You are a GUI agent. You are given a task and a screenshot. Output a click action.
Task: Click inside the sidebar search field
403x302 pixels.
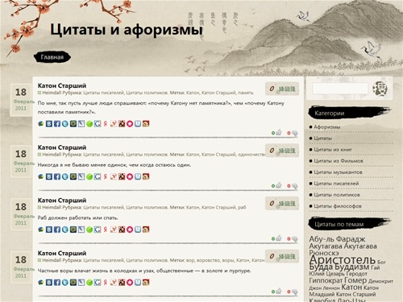tap(340, 89)
